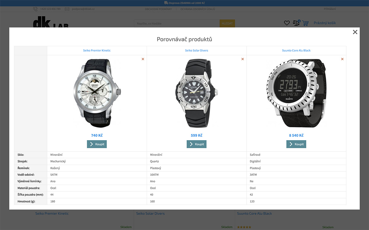
Task: View the Seiko Solar Divers watch image
Action: (196, 93)
